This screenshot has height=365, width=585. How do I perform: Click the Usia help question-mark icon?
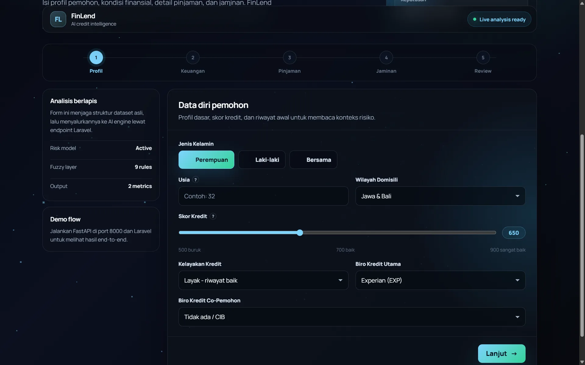(x=196, y=180)
